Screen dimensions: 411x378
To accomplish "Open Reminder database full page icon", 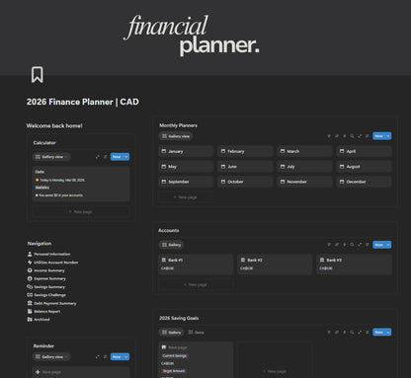I will click(98, 356).
